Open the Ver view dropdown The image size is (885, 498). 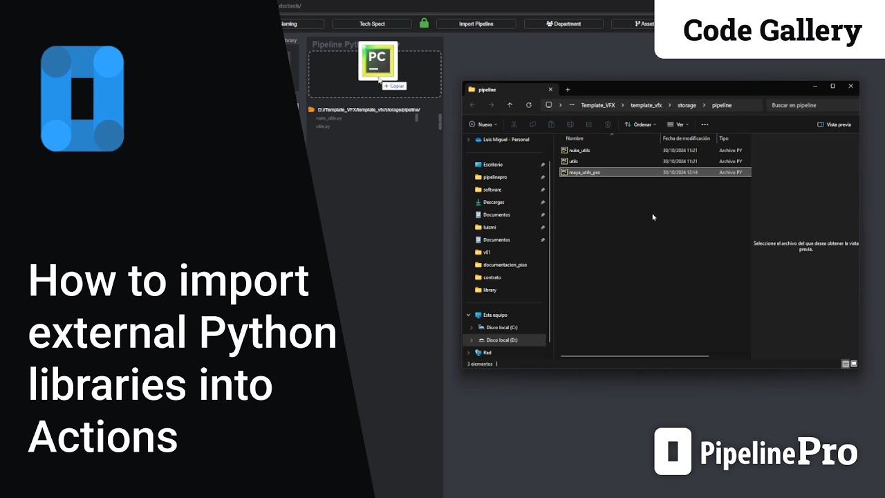(678, 124)
